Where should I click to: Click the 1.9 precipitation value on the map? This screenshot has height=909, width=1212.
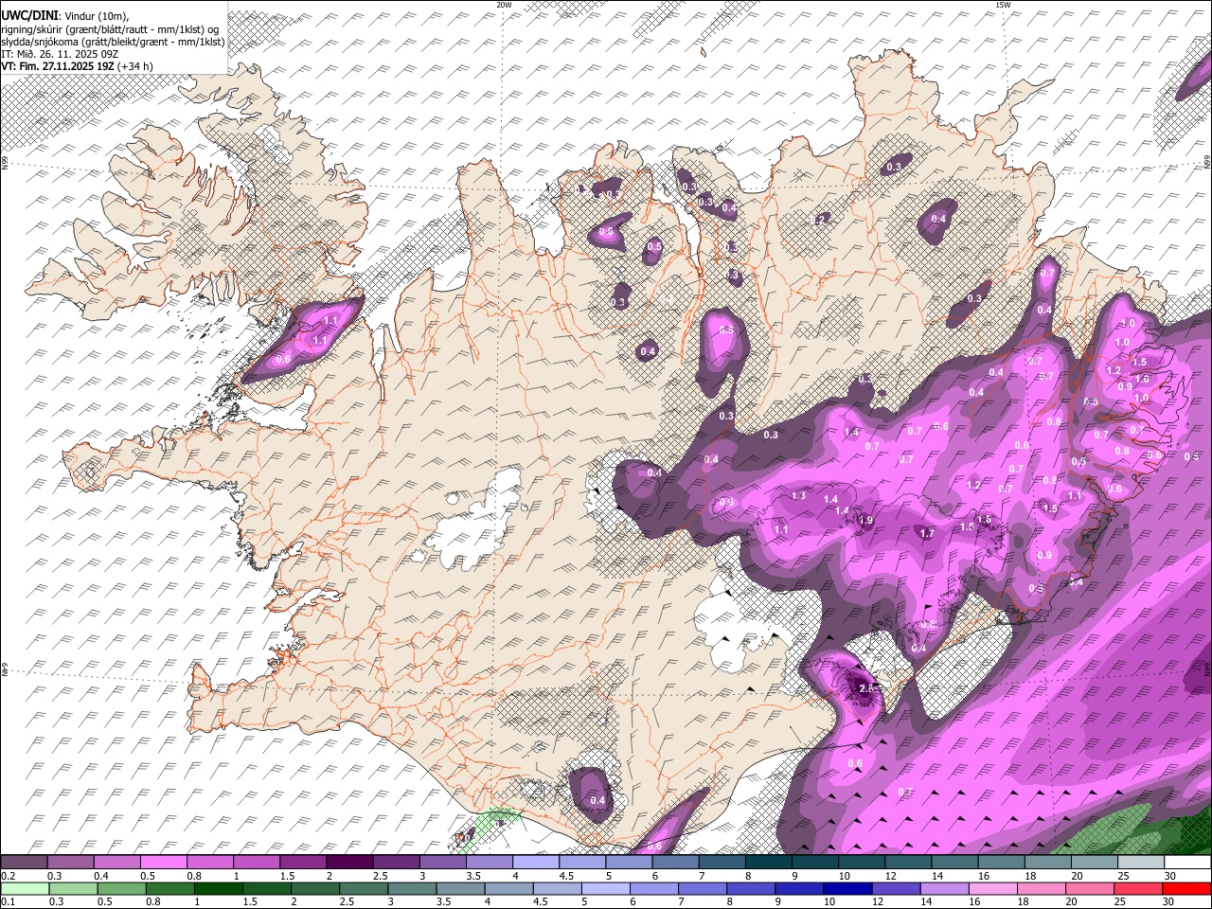pos(865,520)
